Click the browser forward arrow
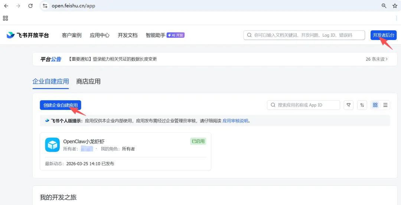The image size is (401, 205). point(18,6)
